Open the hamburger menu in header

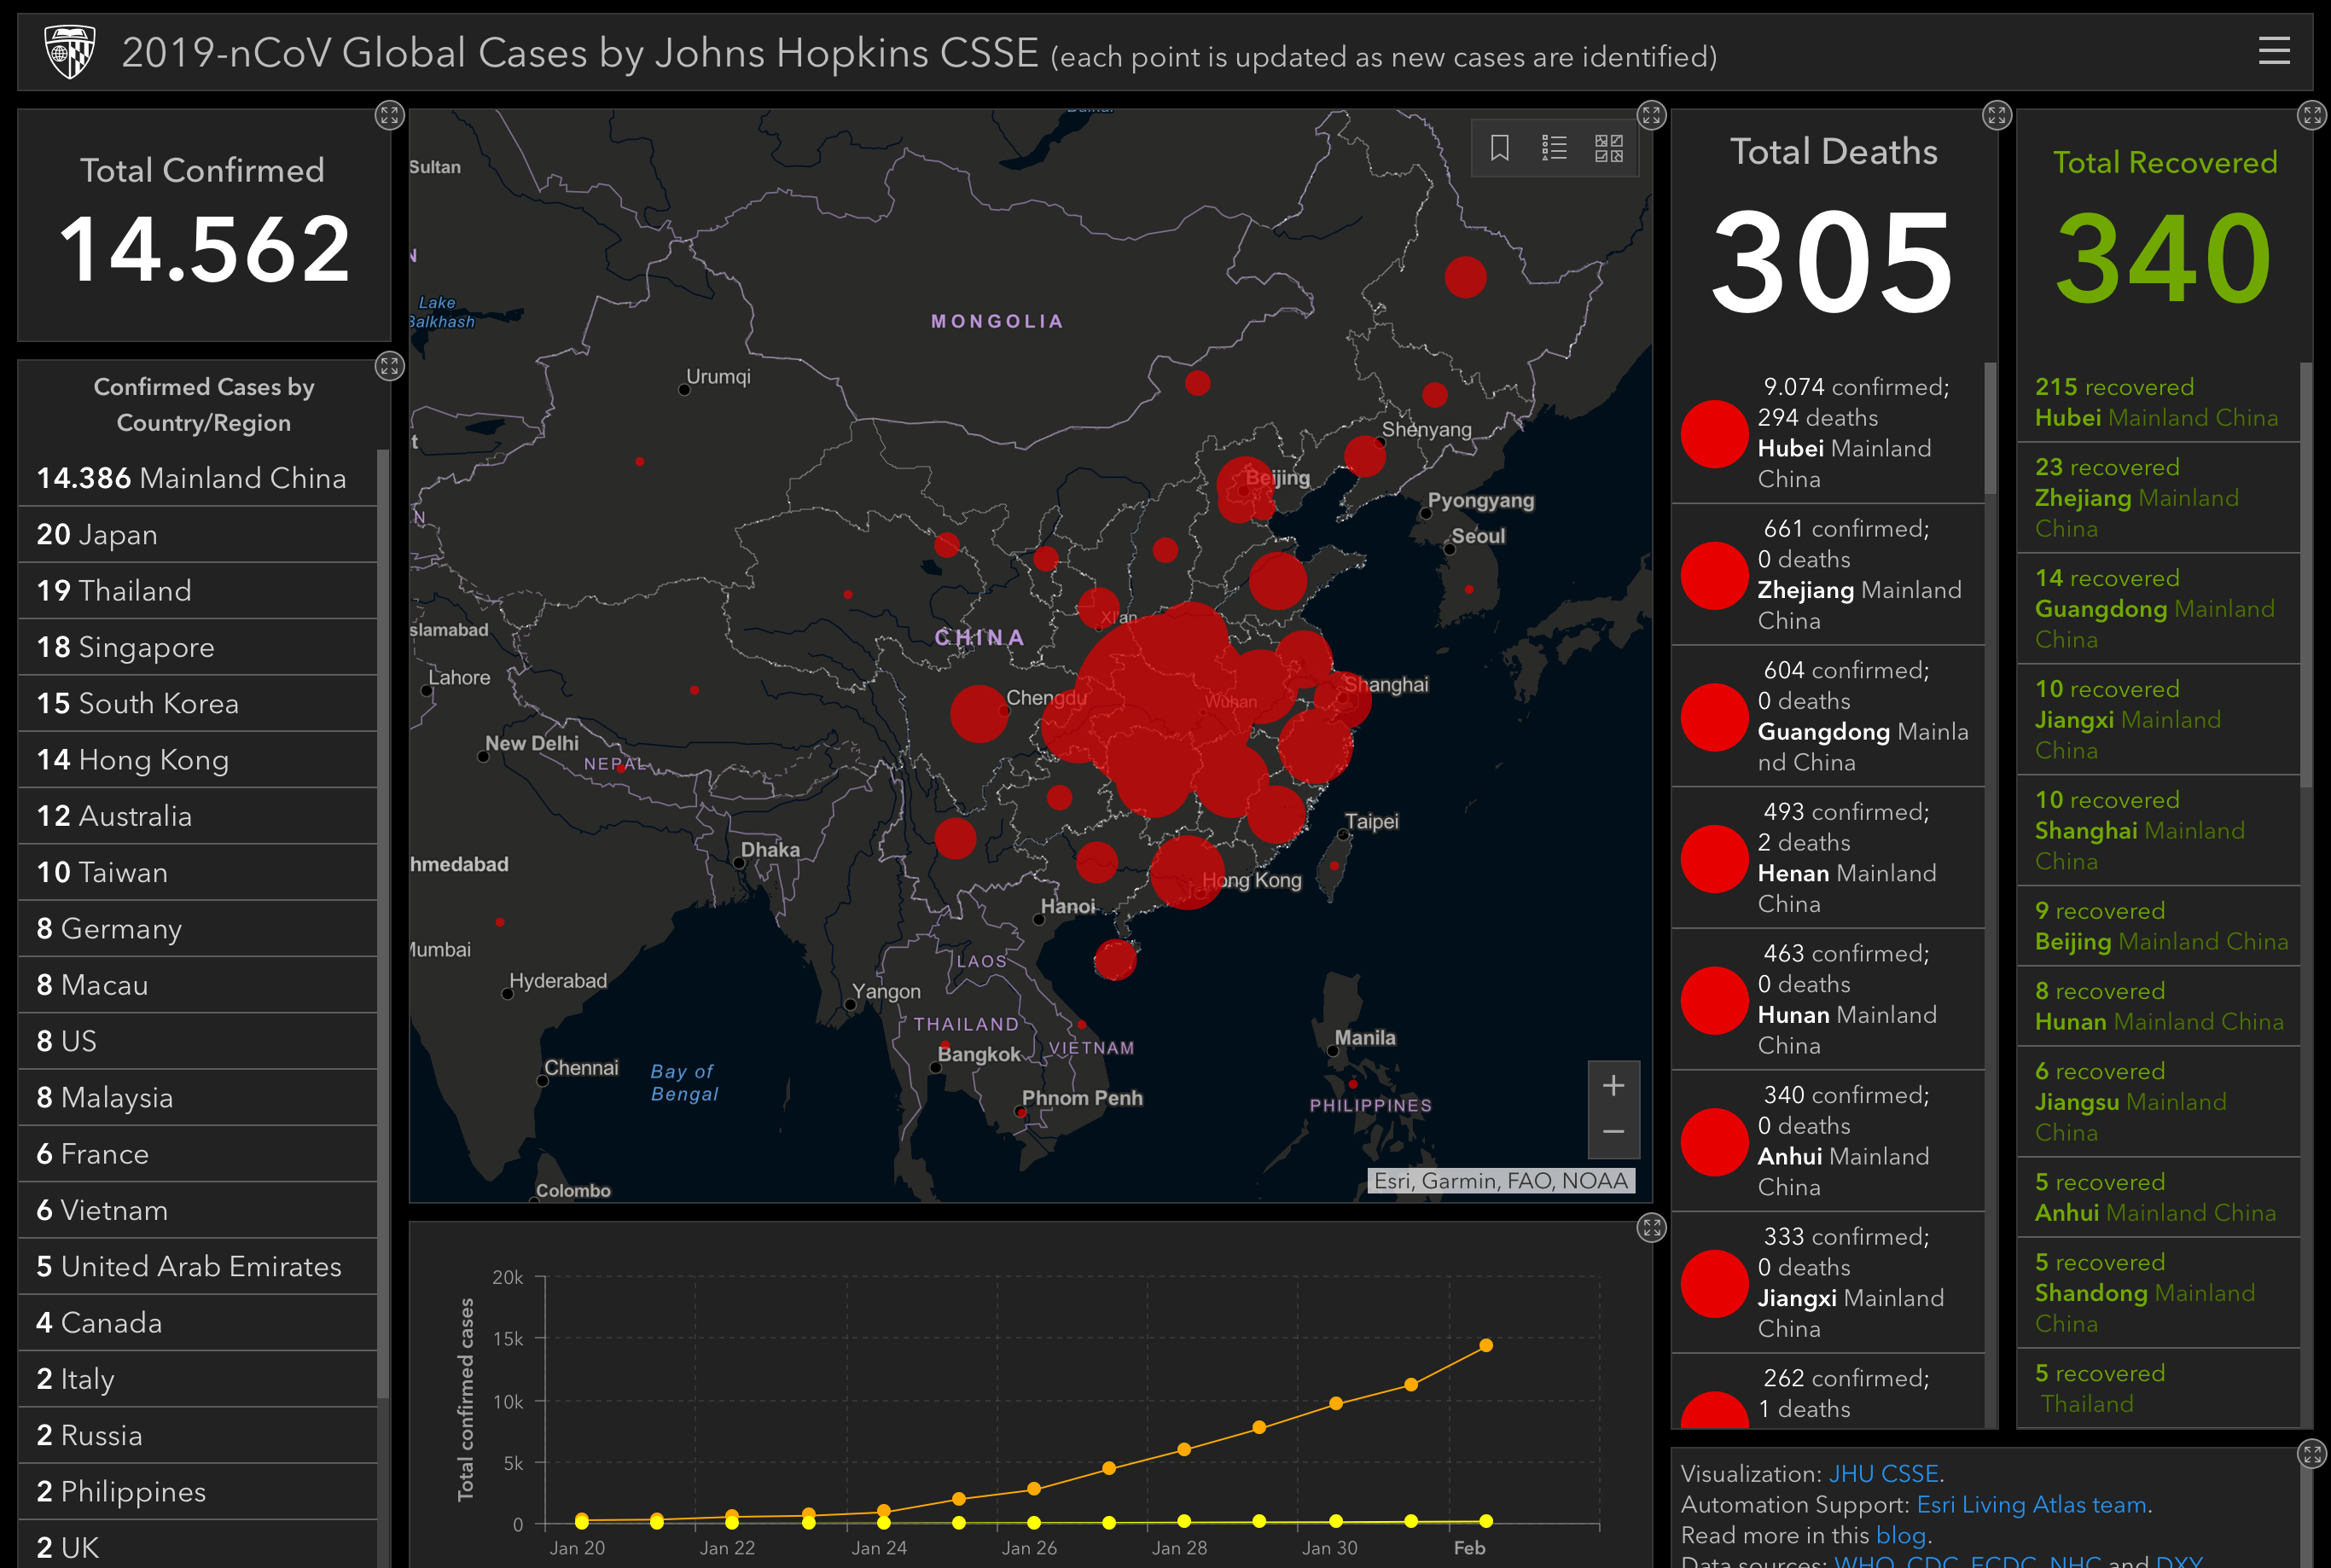pyautogui.click(x=2273, y=51)
